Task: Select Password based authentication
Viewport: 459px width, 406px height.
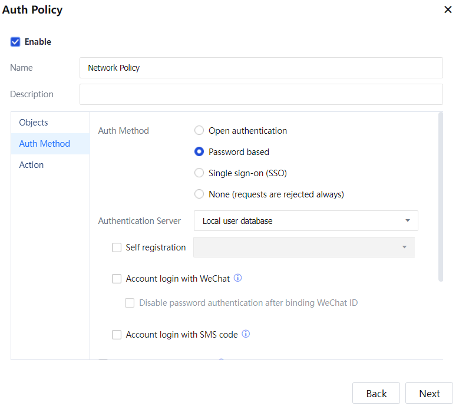Action: (x=199, y=152)
